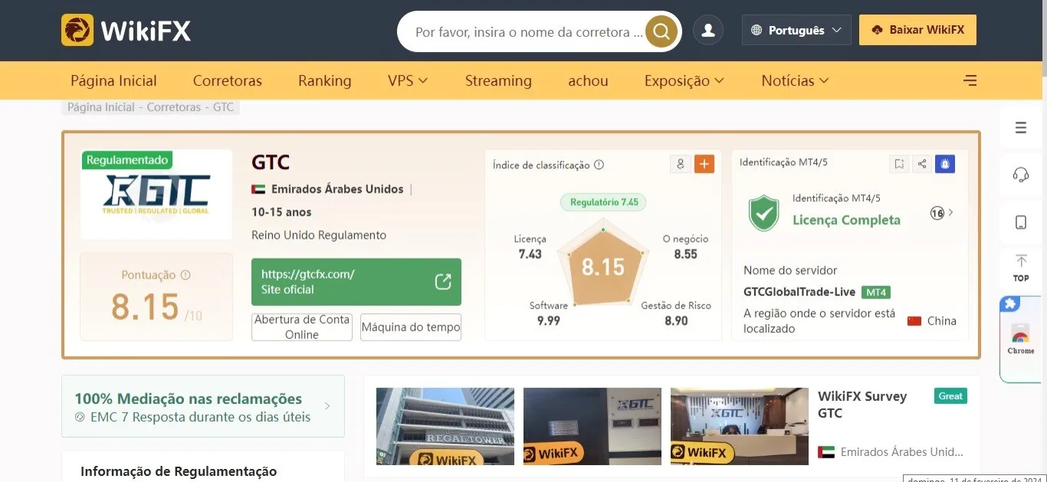Open the achou menu item
This screenshot has width=1047, height=482.
(588, 80)
